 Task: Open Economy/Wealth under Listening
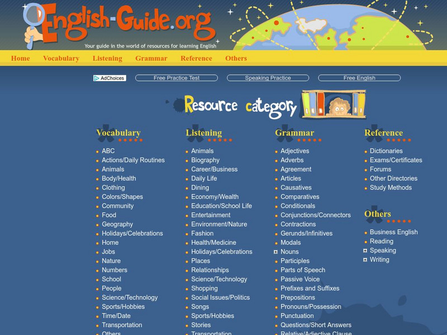[215, 197]
